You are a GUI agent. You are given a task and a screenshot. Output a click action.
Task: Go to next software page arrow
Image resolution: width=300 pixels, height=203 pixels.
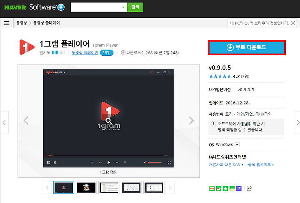[297, 122]
